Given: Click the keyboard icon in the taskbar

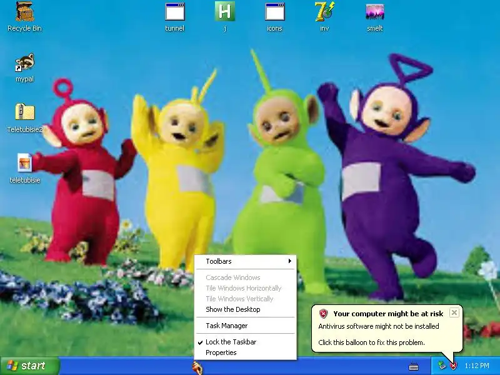Looking at the screenshot, I should click(x=414, y=366).
